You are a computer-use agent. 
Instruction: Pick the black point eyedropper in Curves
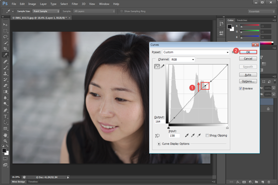tap(187, 135)
